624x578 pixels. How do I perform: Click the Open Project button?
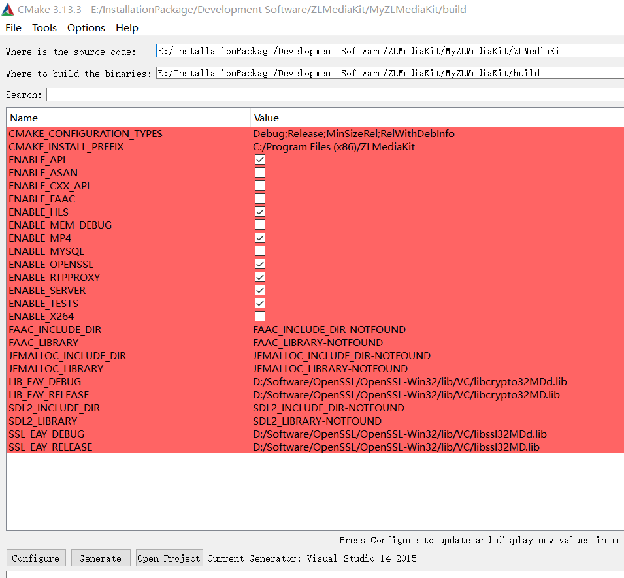[169, 558]
